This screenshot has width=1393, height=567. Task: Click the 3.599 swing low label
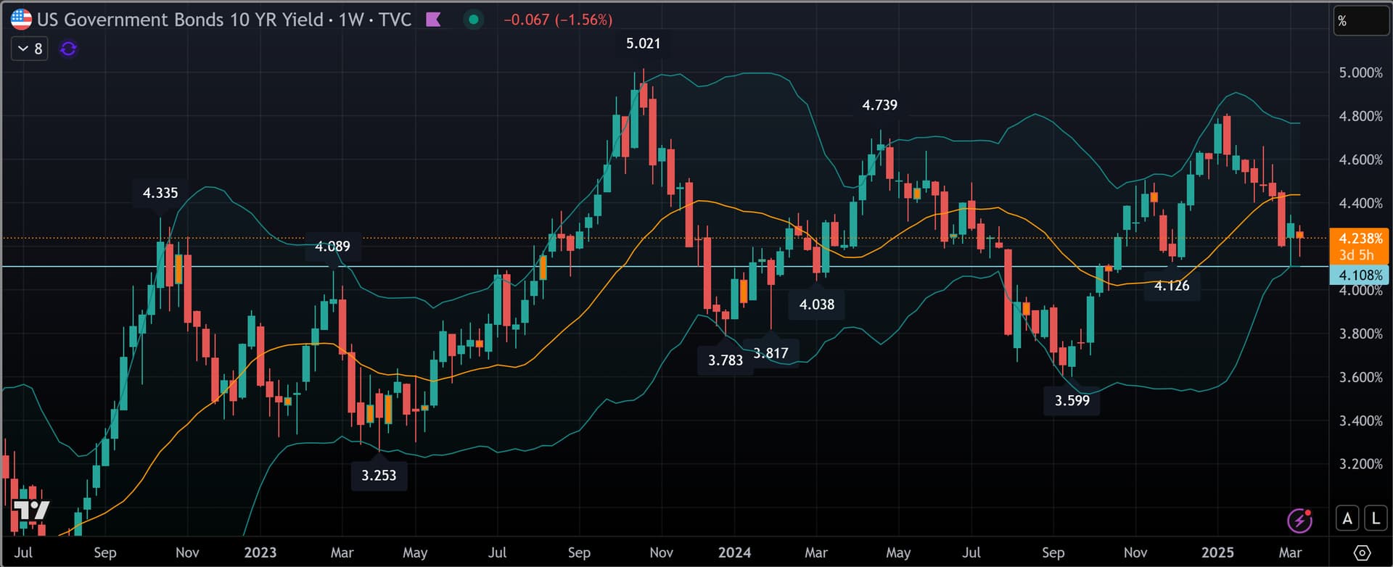pos(1072,400)
